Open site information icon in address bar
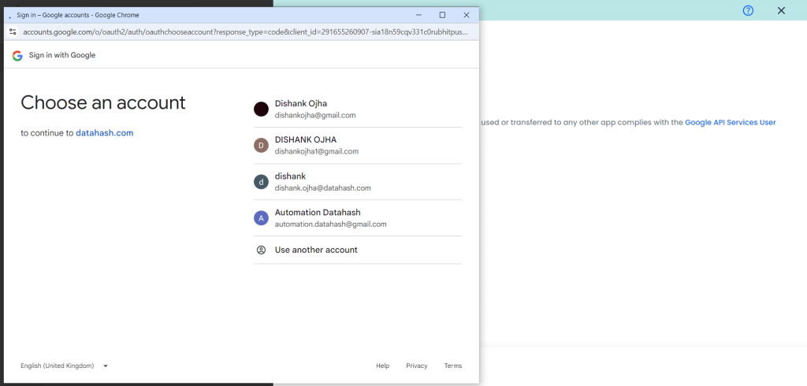Image resolution: width=807 pixels, height=386 pixels. click(13, 32)
